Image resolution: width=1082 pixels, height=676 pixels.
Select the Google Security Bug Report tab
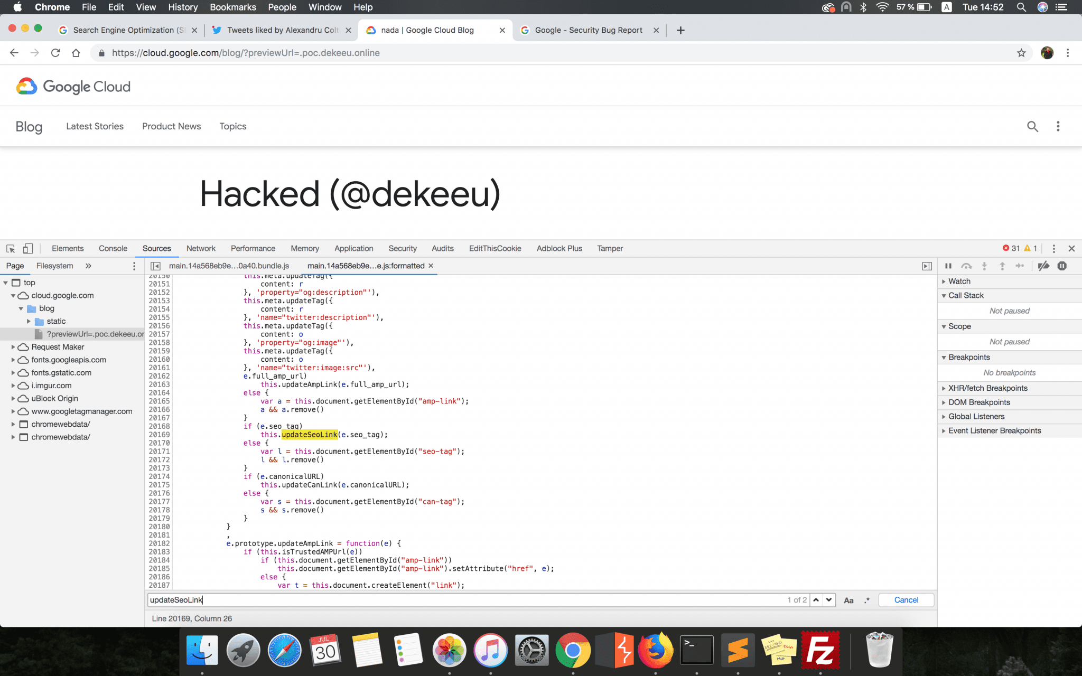[589, 30]
